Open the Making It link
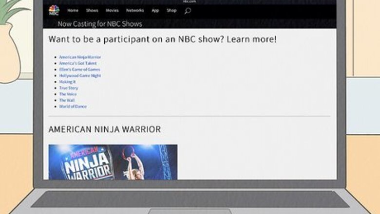This screenshot has width=380, height=214. coord(68,82)
